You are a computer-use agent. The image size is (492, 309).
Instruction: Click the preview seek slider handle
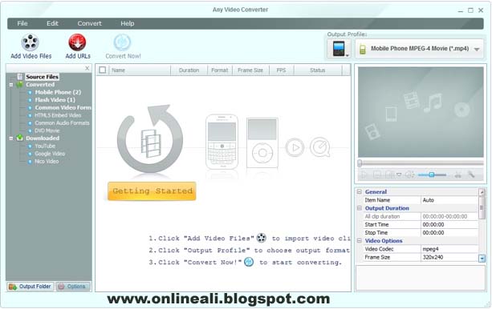click(360, 163)
